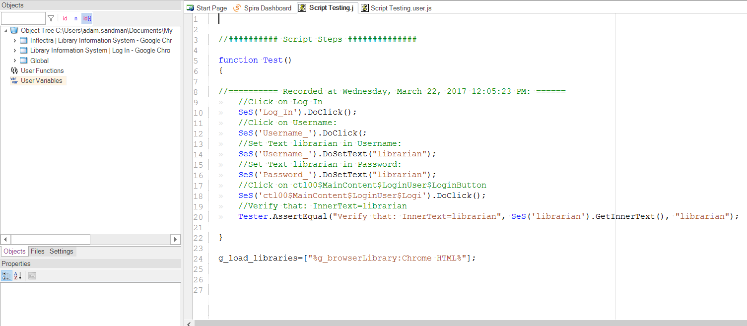Click the Property Pages icon in Properties toolbar

coord(32,275)
